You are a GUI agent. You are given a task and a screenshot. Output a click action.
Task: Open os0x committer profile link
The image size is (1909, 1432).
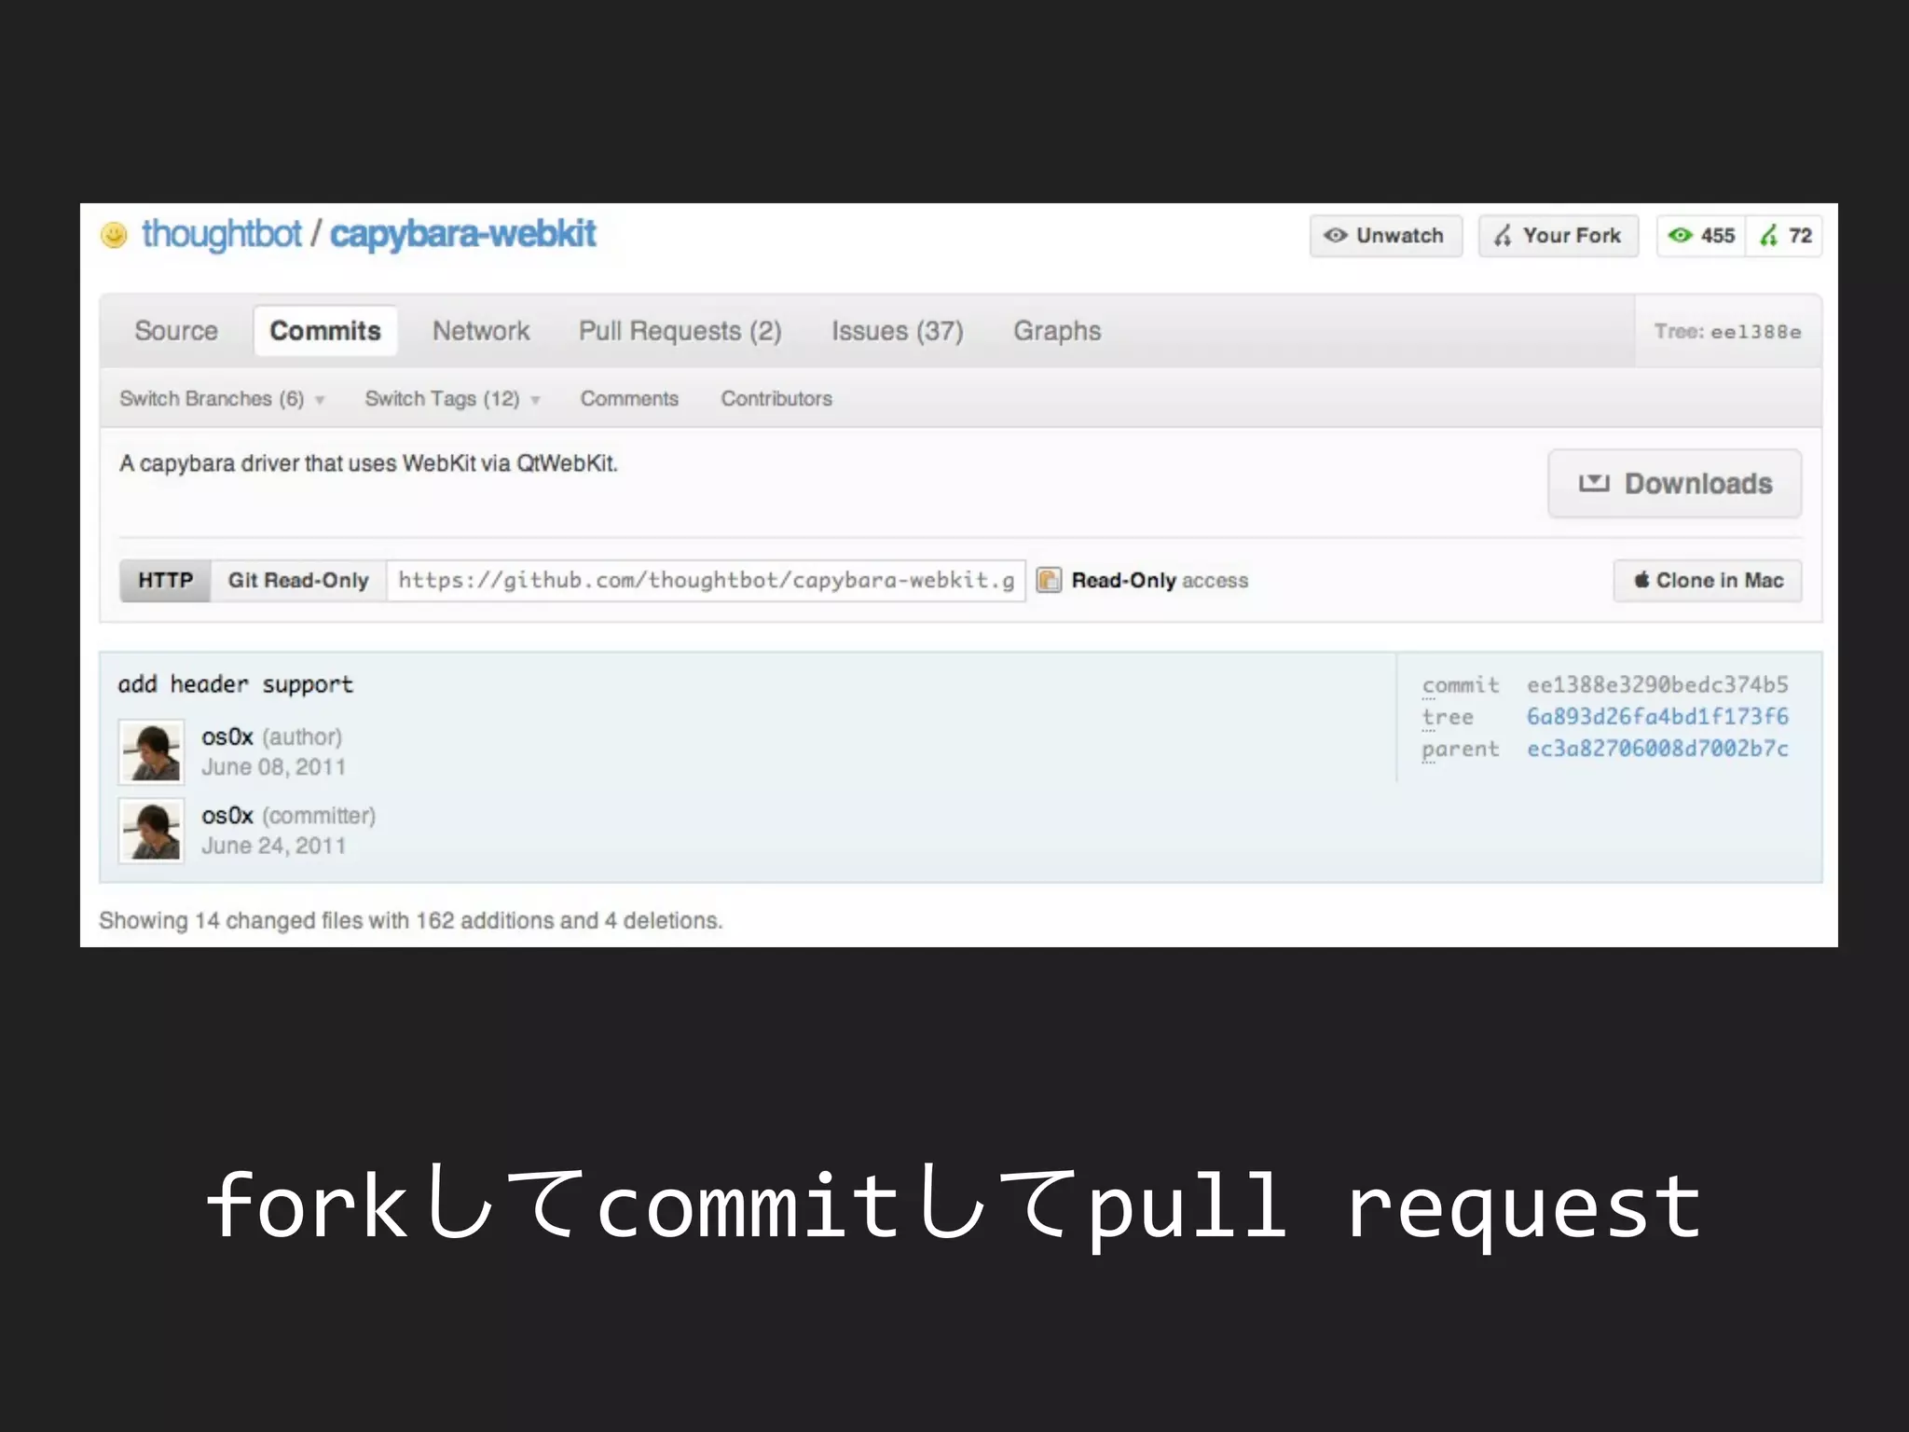[x=227, y=816]
